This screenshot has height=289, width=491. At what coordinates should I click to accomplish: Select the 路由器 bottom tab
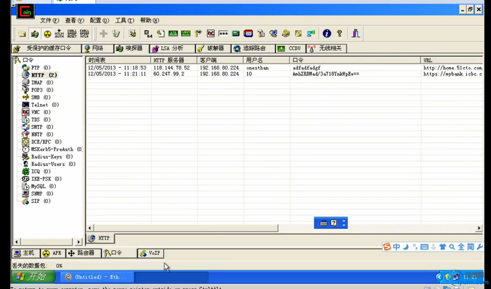pyautogui.click(x=83, y=253)
